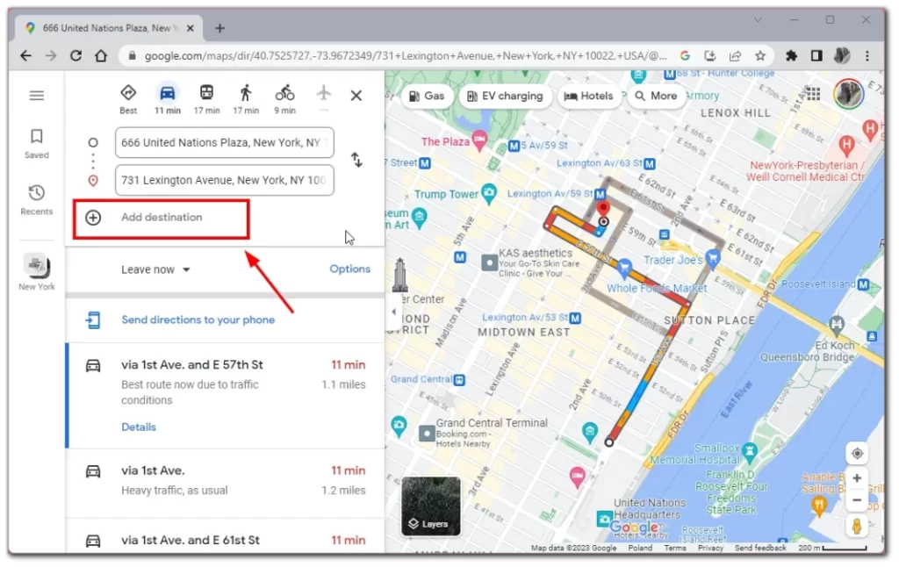The image size is (899, 567).
Task: Open browser home page
Action: (101, 55)
